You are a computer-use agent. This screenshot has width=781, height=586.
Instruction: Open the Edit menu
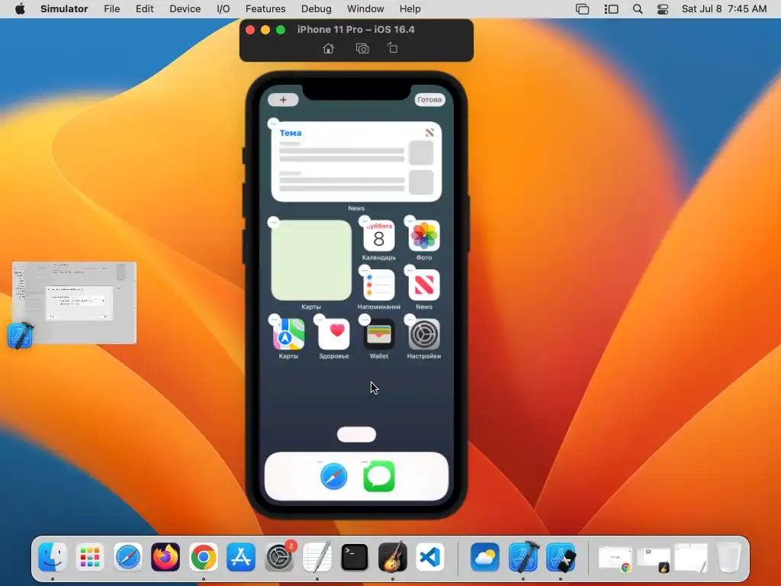144,9
